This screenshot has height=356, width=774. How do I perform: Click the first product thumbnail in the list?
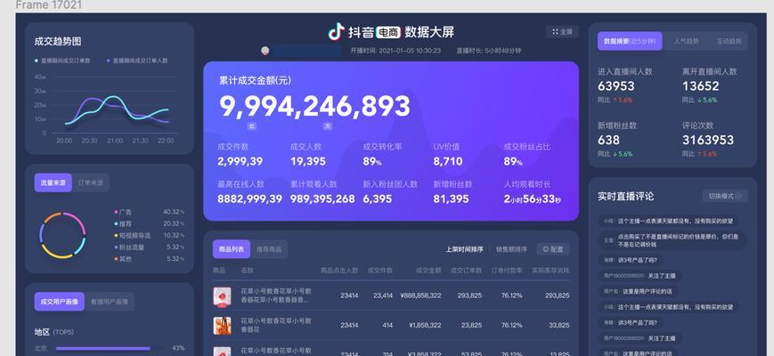coord(222,297)
